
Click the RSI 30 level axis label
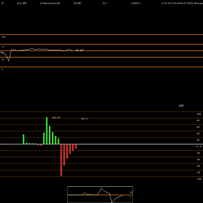pyautogui.click(x=3, y=60)
